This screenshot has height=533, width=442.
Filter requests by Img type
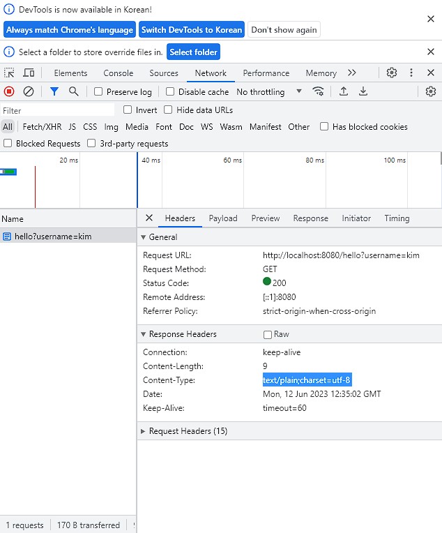click(111, 127)
